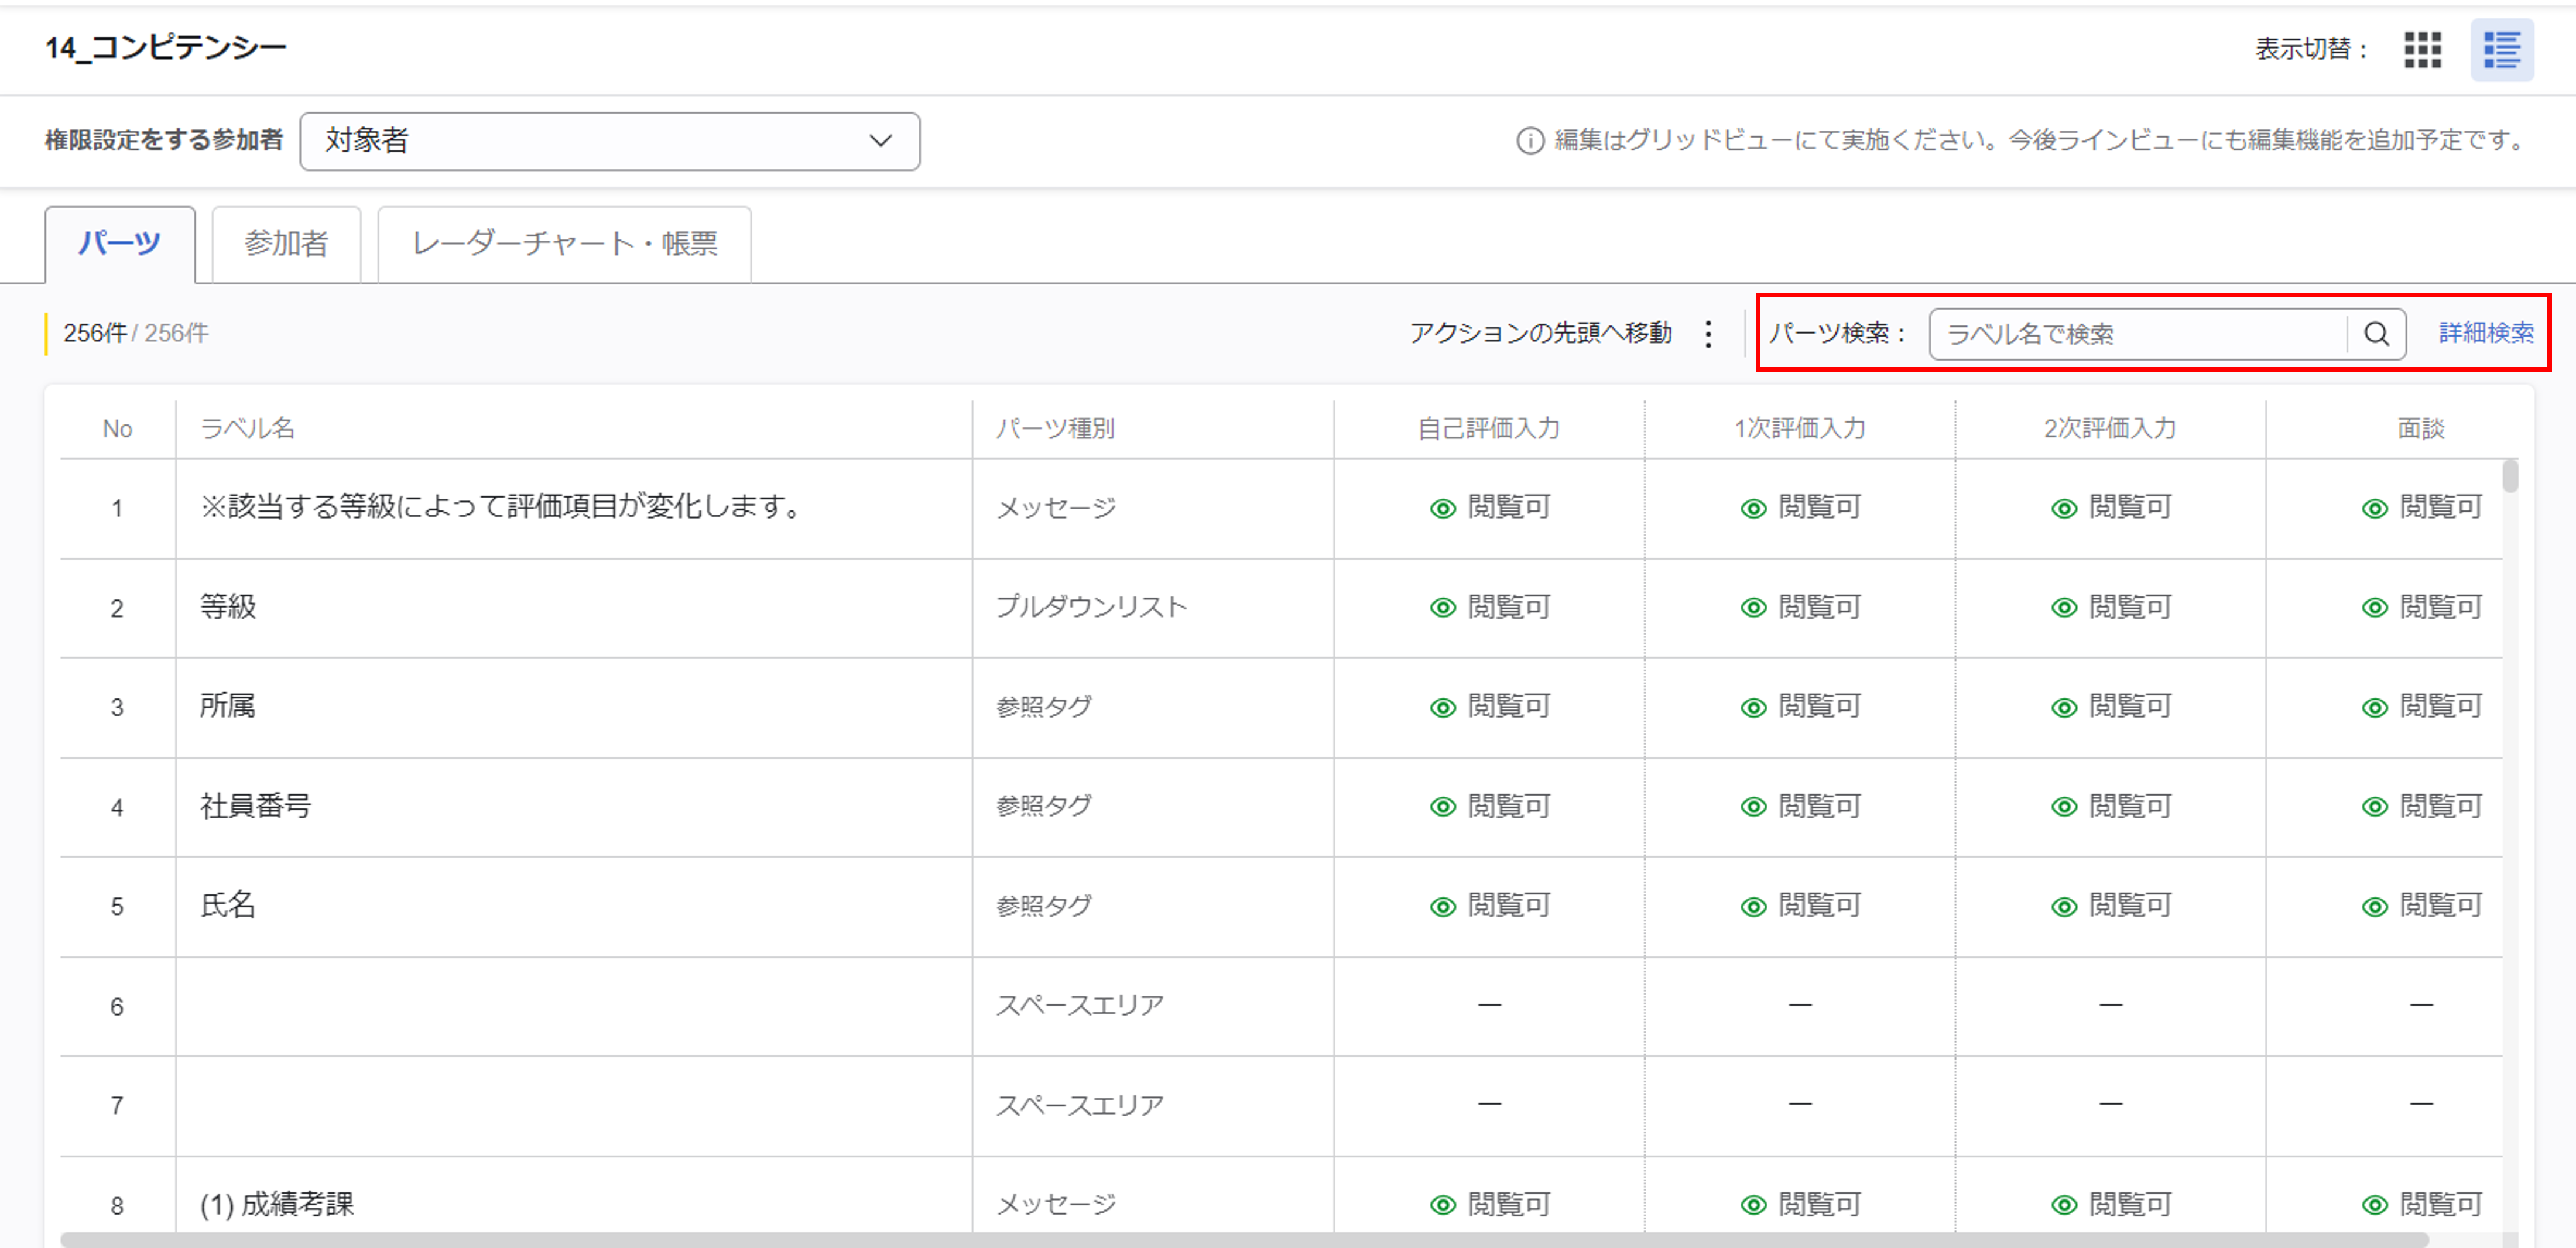Click eye icon for 等級 in 自己評価入力
The height and width of the screenshot is (1248, 2576).
click(x=1442, y=608)
